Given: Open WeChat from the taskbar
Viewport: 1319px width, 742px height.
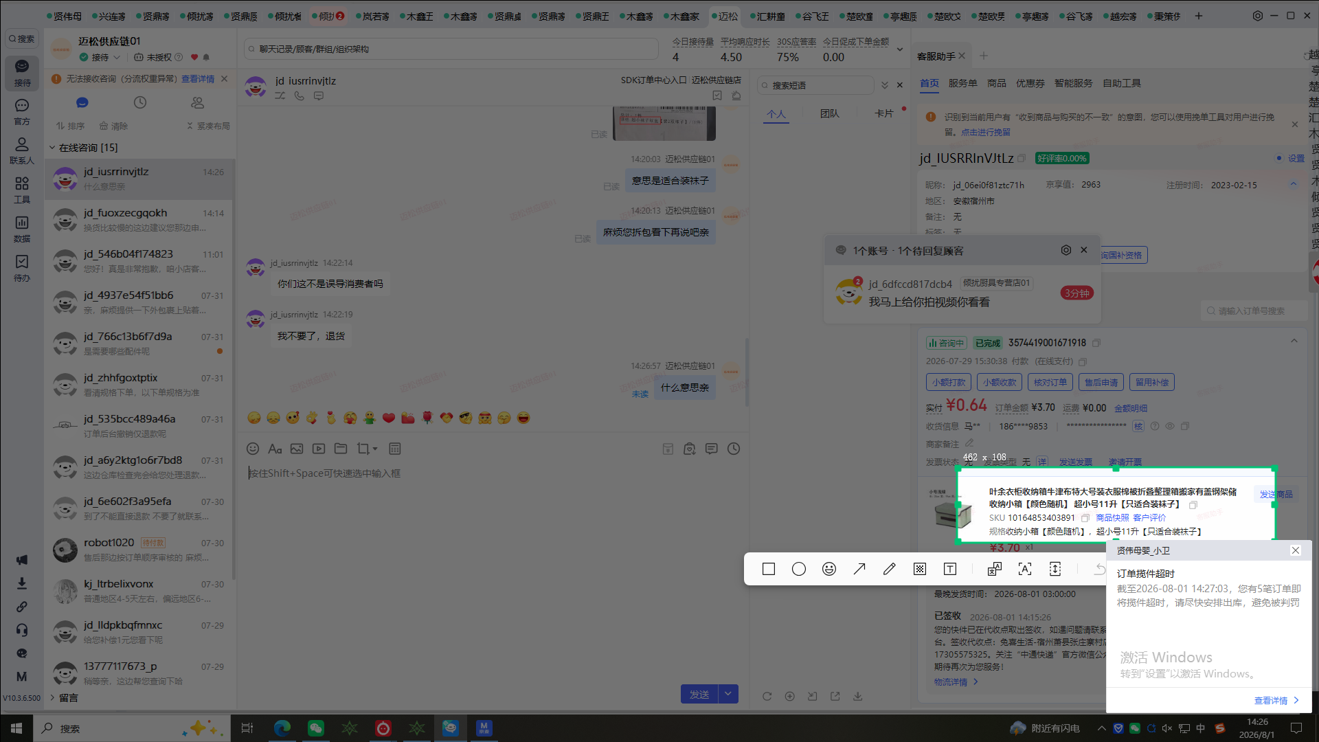Looking at the screenshot, I should [315, 728].
